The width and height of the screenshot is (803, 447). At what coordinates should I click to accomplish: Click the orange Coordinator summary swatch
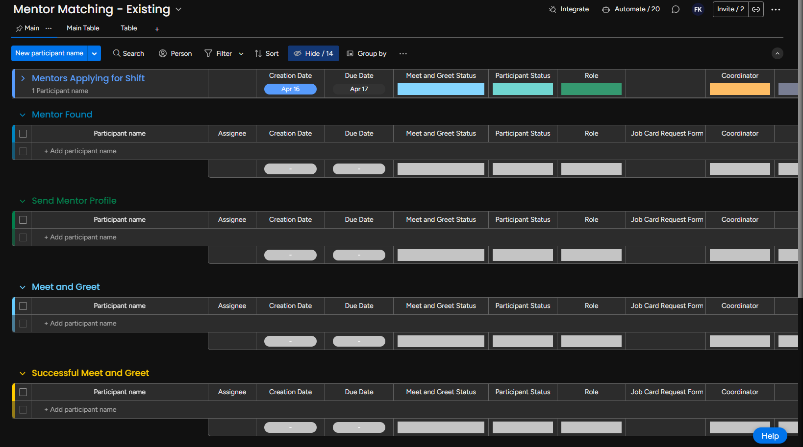740,89
